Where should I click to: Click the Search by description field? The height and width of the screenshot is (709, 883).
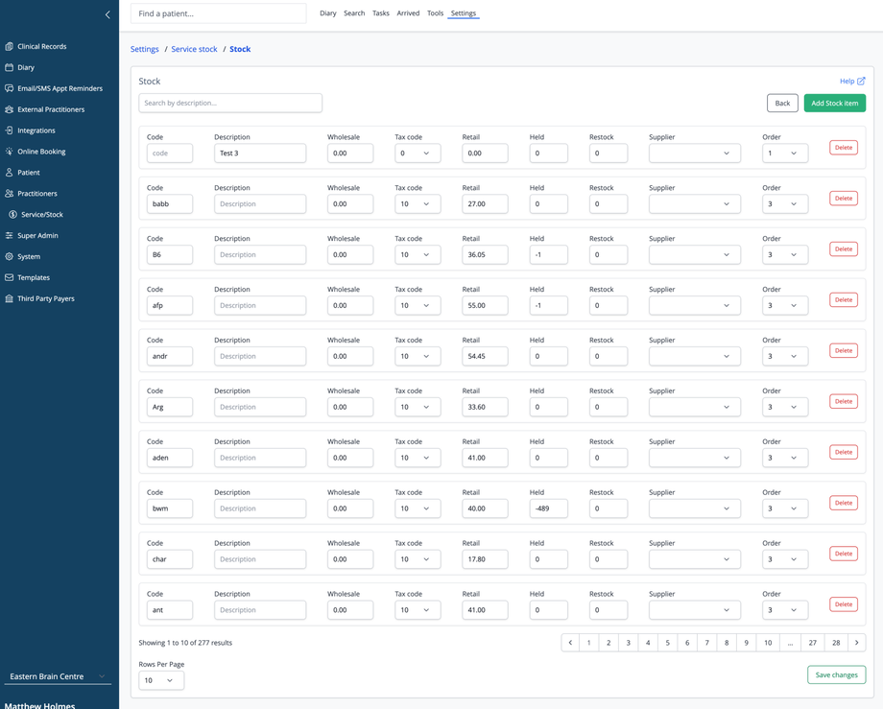pos(230,103)
